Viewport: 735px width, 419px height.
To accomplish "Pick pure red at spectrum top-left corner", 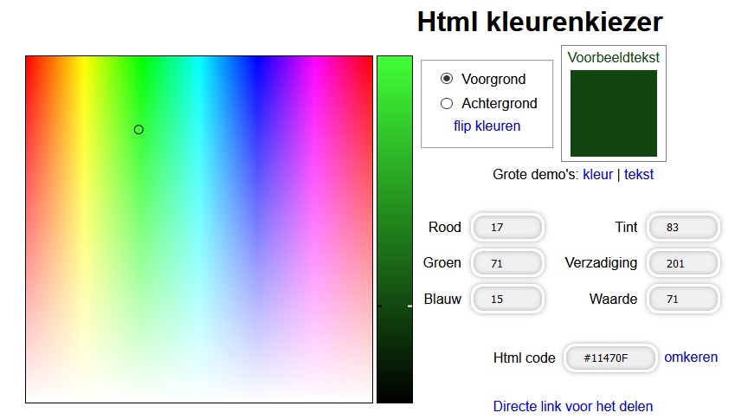I will (28, 58).
